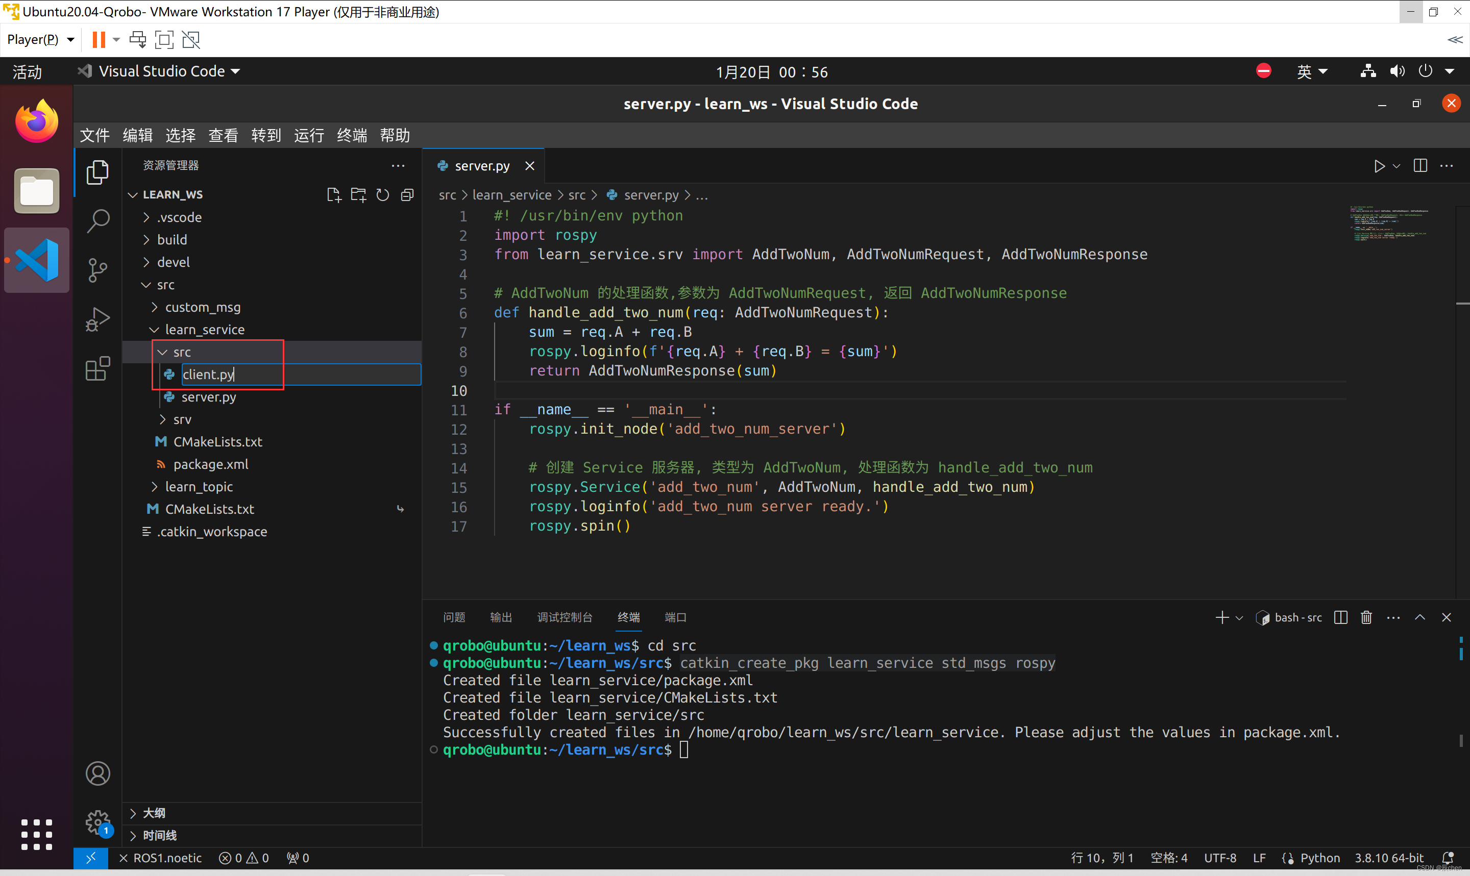Close the terminal panel

pyautogui.click(x=1447, y=617)
